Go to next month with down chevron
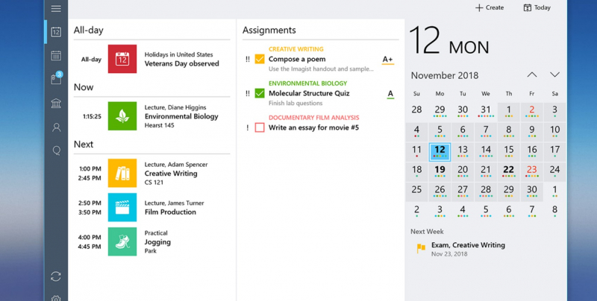Image resolution: width=597 pixels, height=301 pixels. click(554, 75)
